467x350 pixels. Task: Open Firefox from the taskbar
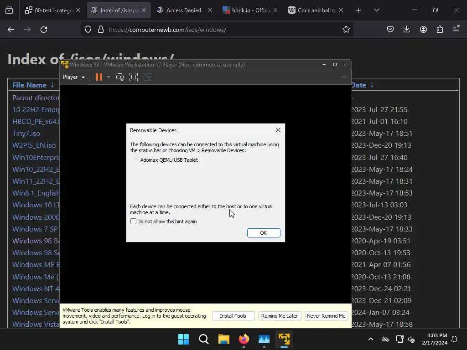(244, 339)
